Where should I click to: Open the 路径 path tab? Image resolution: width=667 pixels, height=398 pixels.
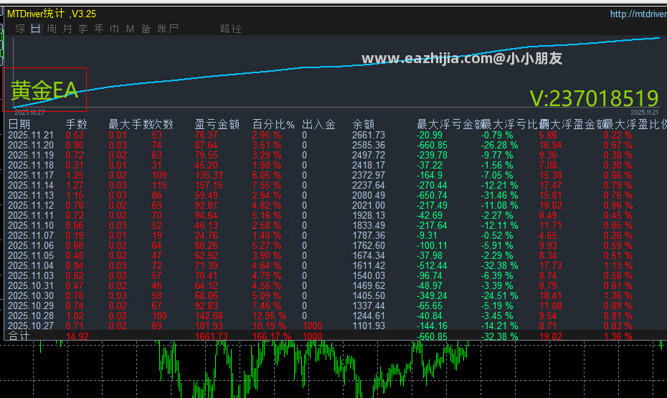[231, 29]
